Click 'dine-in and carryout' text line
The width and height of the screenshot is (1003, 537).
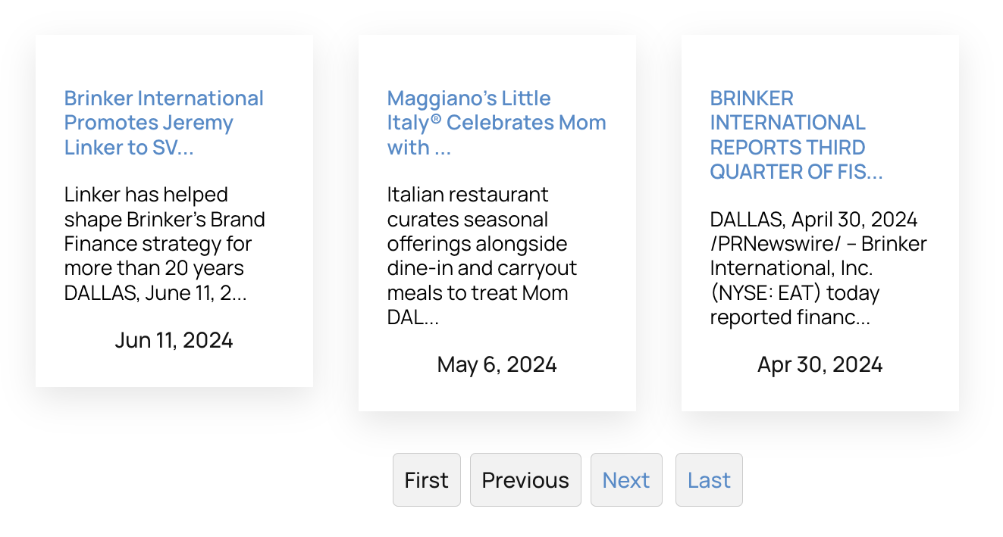[x=481, y=268]
